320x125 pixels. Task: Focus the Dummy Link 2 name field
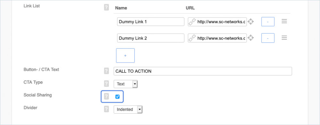pyautogui.click(x=151, y=38)
